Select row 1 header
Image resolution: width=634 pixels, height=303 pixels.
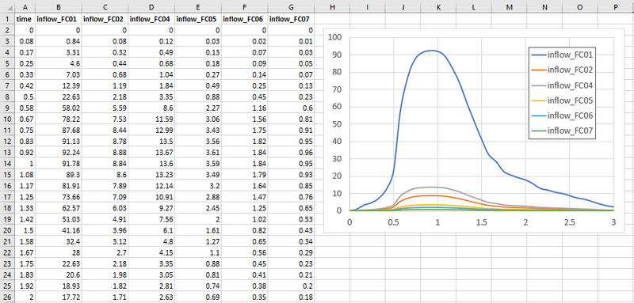coord(7,19)
